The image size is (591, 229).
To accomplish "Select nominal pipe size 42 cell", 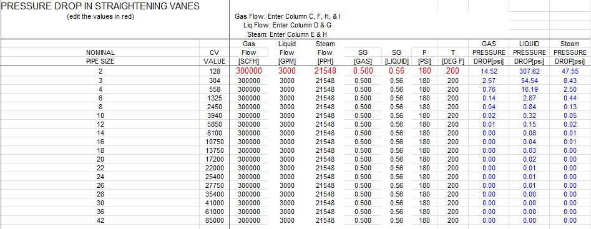I will 100,220.
